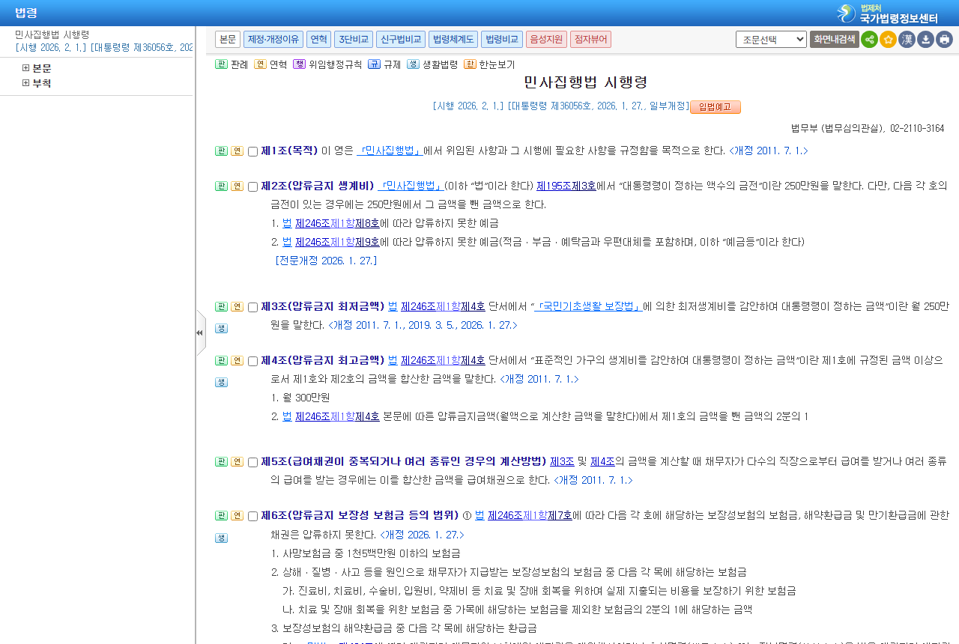This screenshot has width=959, height=644.
Task: Open 연혁 icon for 제1조(목적)
Action: tap(237, 151)
